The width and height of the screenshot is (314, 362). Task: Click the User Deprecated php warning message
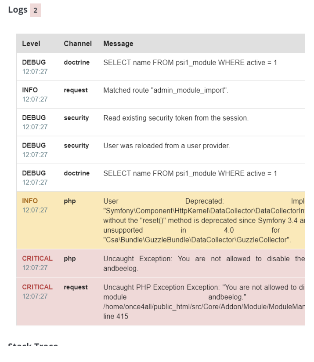pyautogui.click(x=204, y=220)
